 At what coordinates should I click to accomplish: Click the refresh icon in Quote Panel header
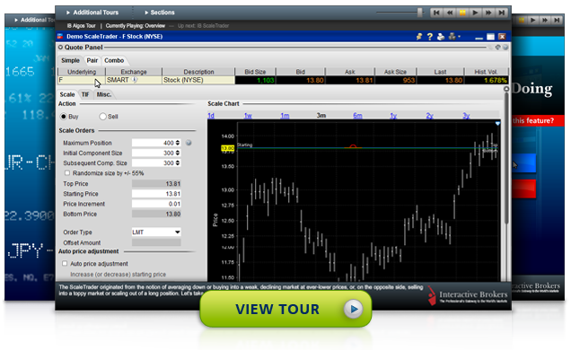[x=497, y=48]
